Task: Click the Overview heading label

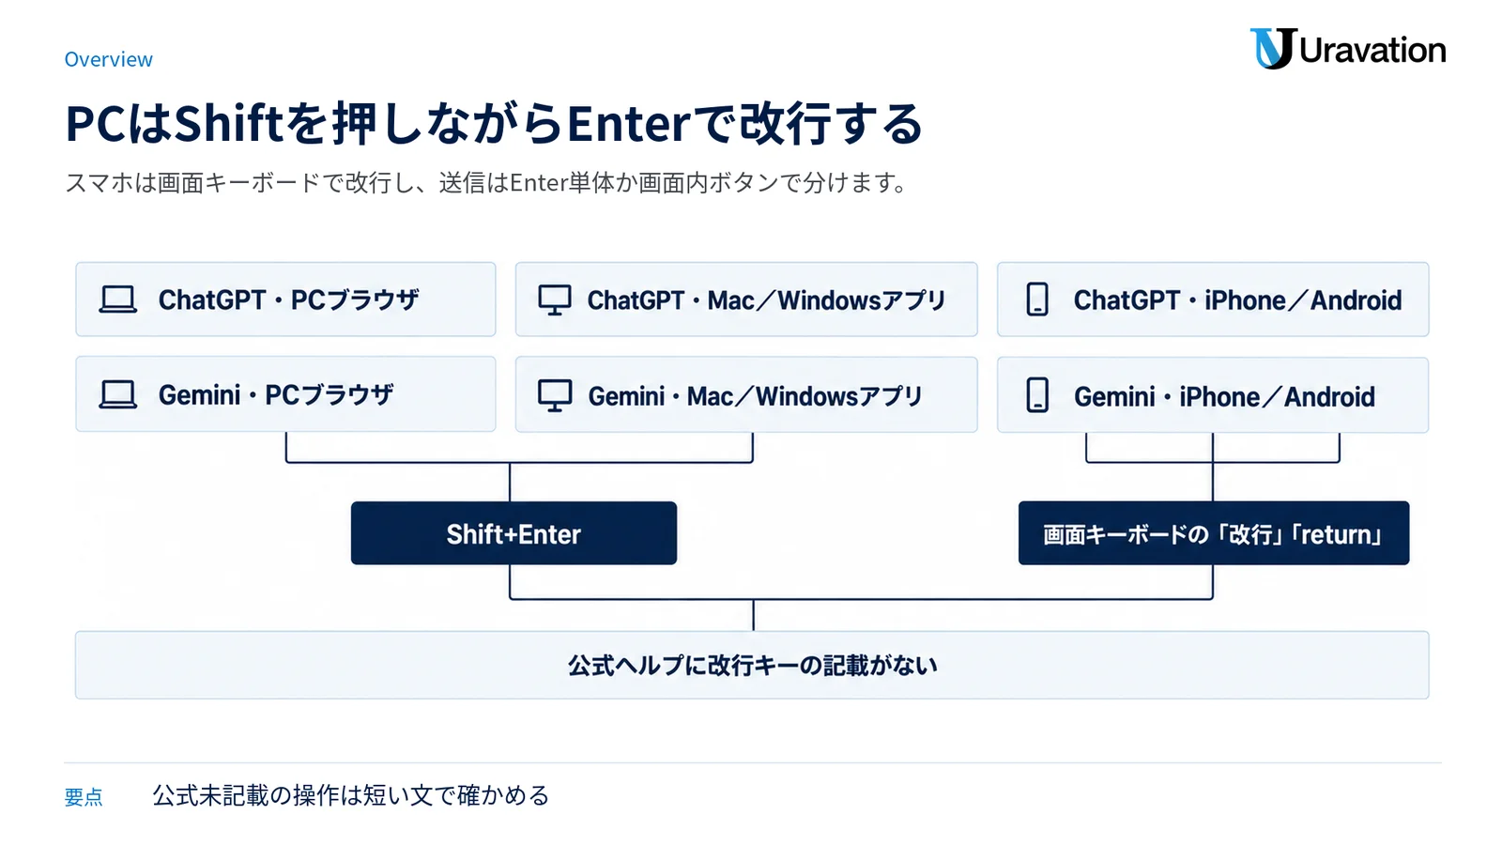Action: pyautogui.click(x=108, y=59)
